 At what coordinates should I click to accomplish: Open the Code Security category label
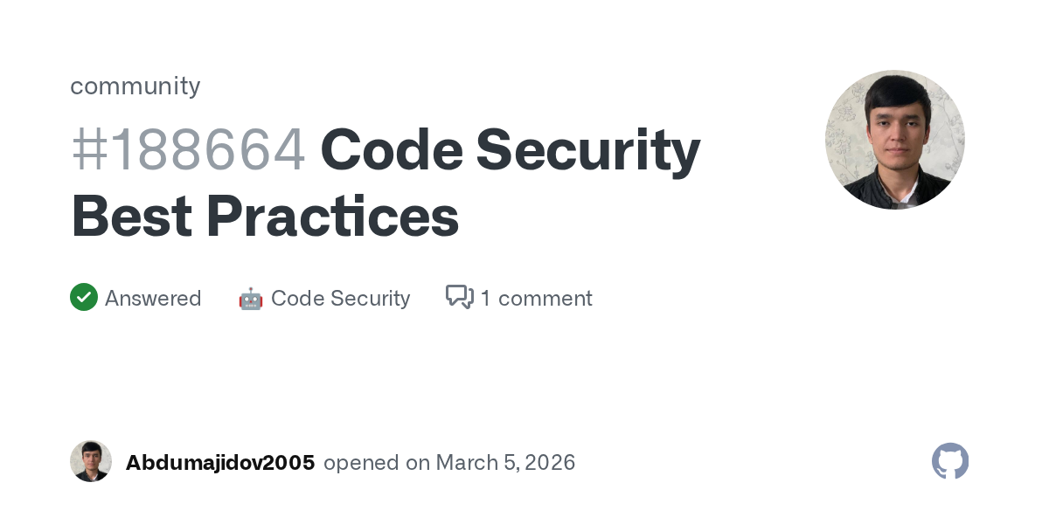click(x=340, y=299)
